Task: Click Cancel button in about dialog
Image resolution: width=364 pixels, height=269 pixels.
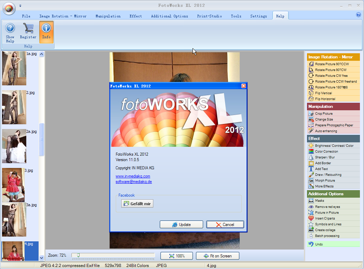Action: click(225, 224)
